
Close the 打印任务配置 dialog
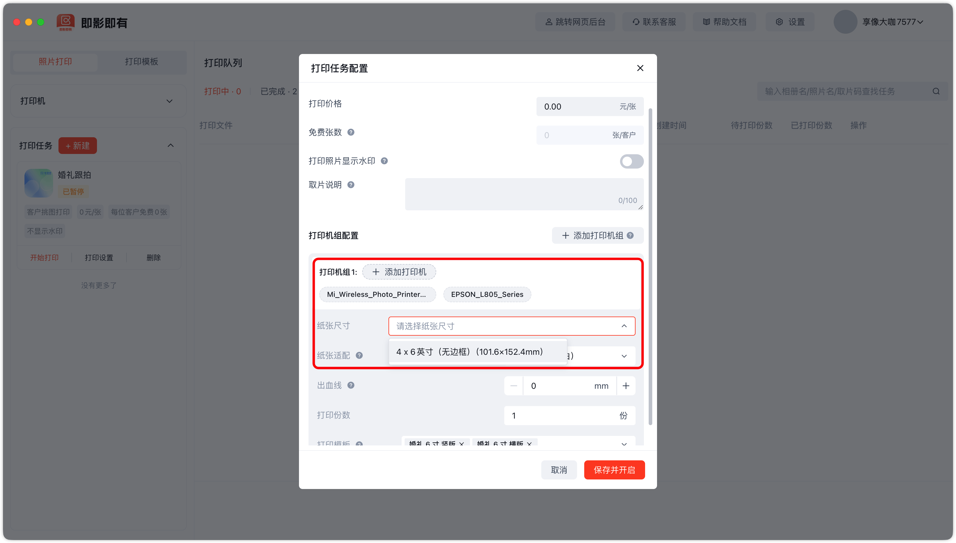640,68
